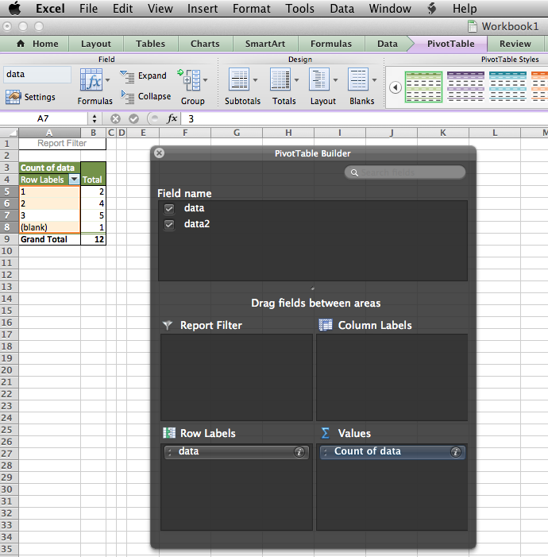The image size is (548, 557).
Task: Uncheck the data2 field checkbox
Action: point(169,225)
